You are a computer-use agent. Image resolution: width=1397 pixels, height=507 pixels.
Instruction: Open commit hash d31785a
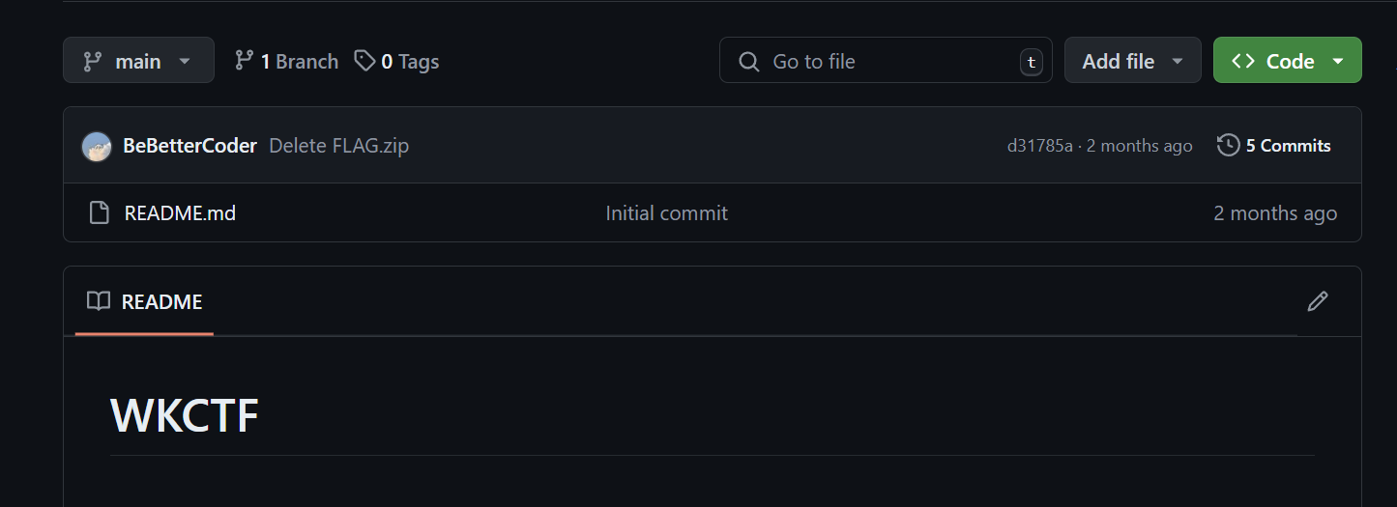(1039, 146)
